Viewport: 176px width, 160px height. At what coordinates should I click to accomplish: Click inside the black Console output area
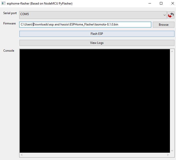95,101
